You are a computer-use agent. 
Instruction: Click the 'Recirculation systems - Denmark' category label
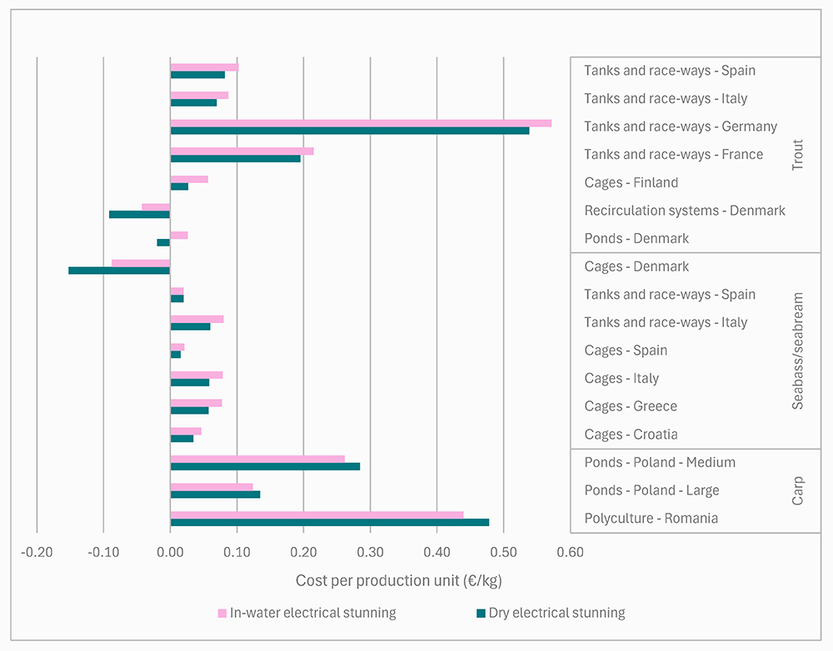pos(685,211)
